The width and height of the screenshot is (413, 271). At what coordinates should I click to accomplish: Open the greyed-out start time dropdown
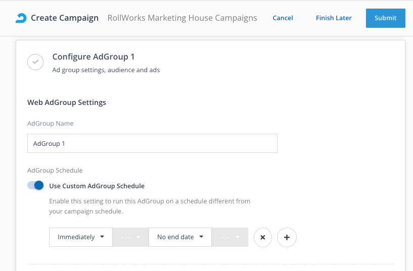[x=130, y=237]
